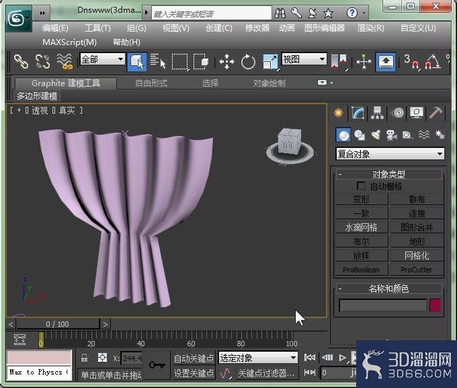Viewport: 457px width, 388px height.
Task: Open the 工具(T) menu
Action: point(97,28)
